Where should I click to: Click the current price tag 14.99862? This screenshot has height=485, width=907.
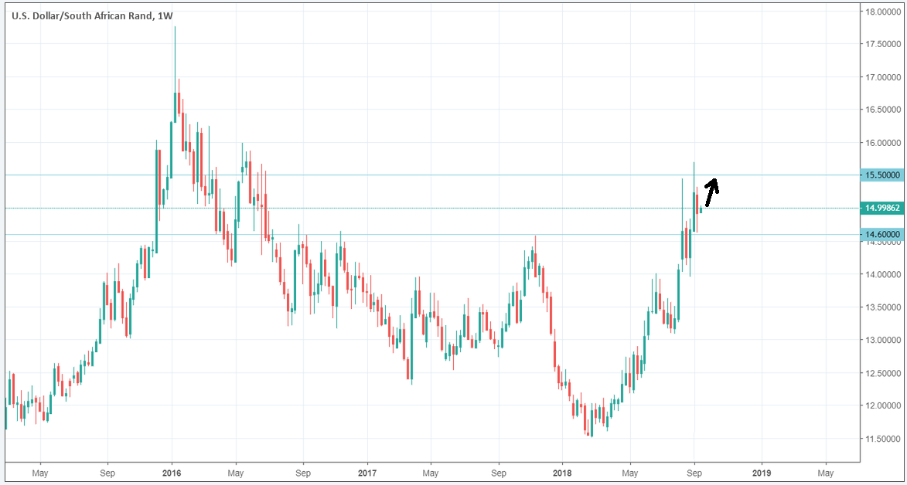[x=883, y=209]
